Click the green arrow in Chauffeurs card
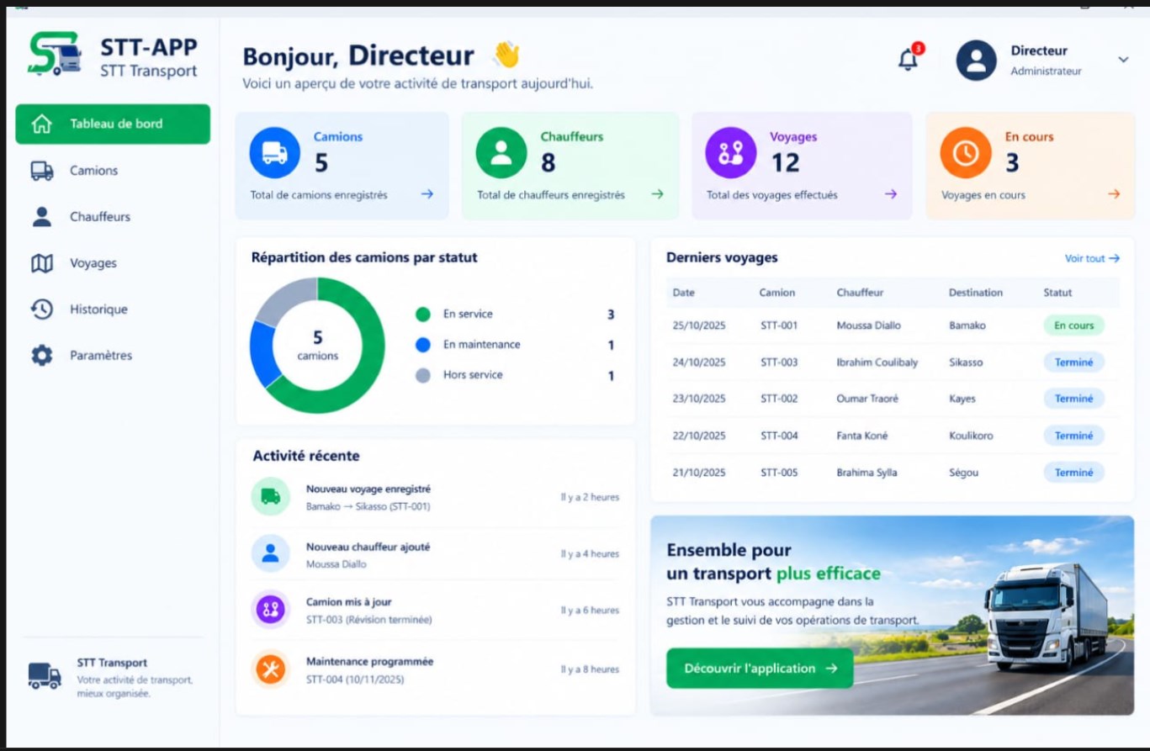1150x751 pixels. [657, 194]
